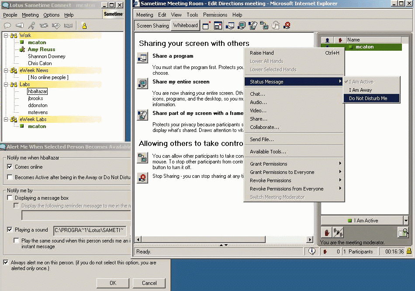Click the hand-holding-document share icon in Sametime Connect
The image size is (415, 291).
coord(56,26)
